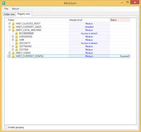Click the HARDWARE folder icon

pyautogui.click(x=17, y=37)
